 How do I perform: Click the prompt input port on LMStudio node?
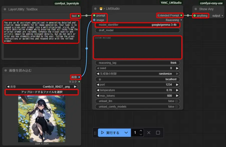click(x=94, y=15)
